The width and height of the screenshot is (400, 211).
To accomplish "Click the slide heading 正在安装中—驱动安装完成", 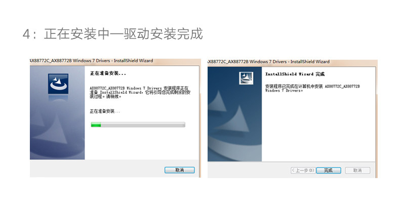I will click(x=113, y=34).
